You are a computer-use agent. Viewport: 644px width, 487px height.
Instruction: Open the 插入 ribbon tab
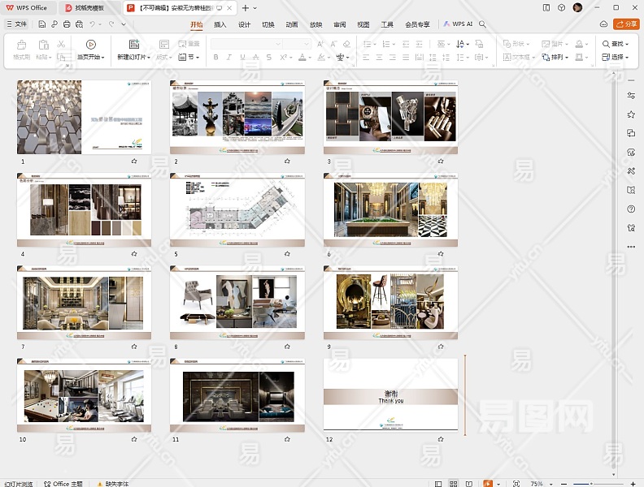(220, 24)
